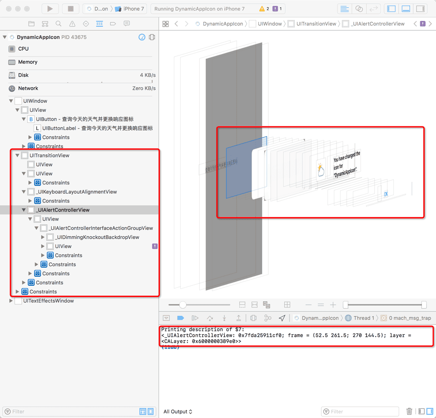The width and height of the screenshot is (436, 418).
Task: Click Continue program execution
Action: (195, 318)
